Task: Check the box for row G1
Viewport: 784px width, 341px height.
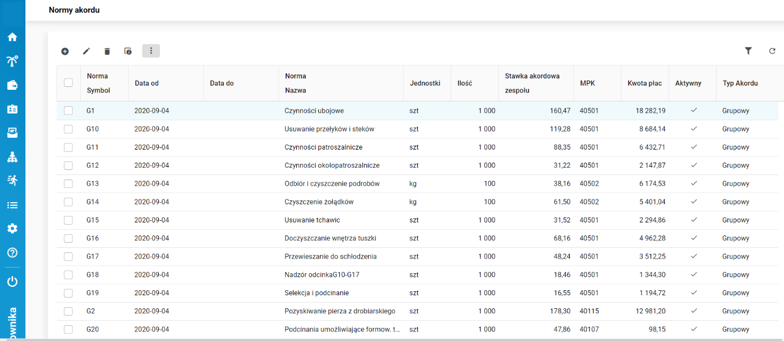Action: (x=68, y=111)
